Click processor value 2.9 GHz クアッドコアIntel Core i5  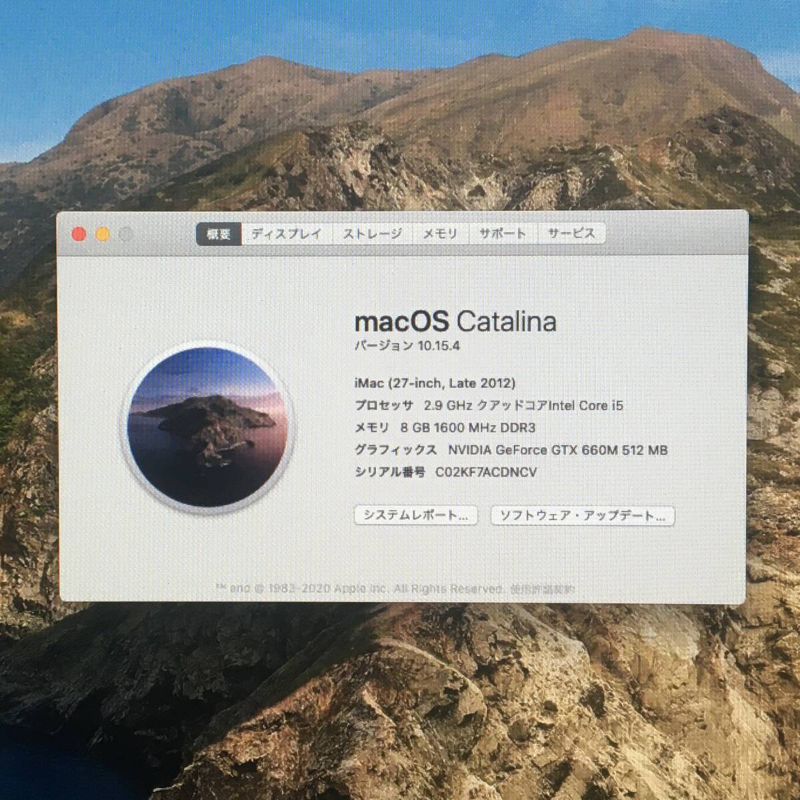tap(523, 405)
